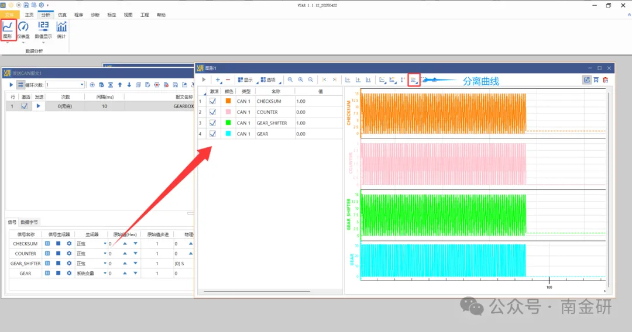The width and height of the screenshot is (632, 332).
Task: Click the cyan GEAR color swatch
Action: [228, 134]
